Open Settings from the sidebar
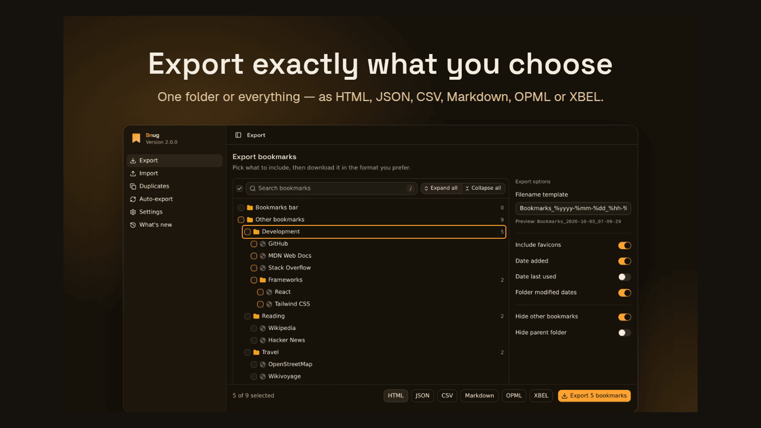The height and width of the screenshot is (428, 761). click(x=174, y=212)
